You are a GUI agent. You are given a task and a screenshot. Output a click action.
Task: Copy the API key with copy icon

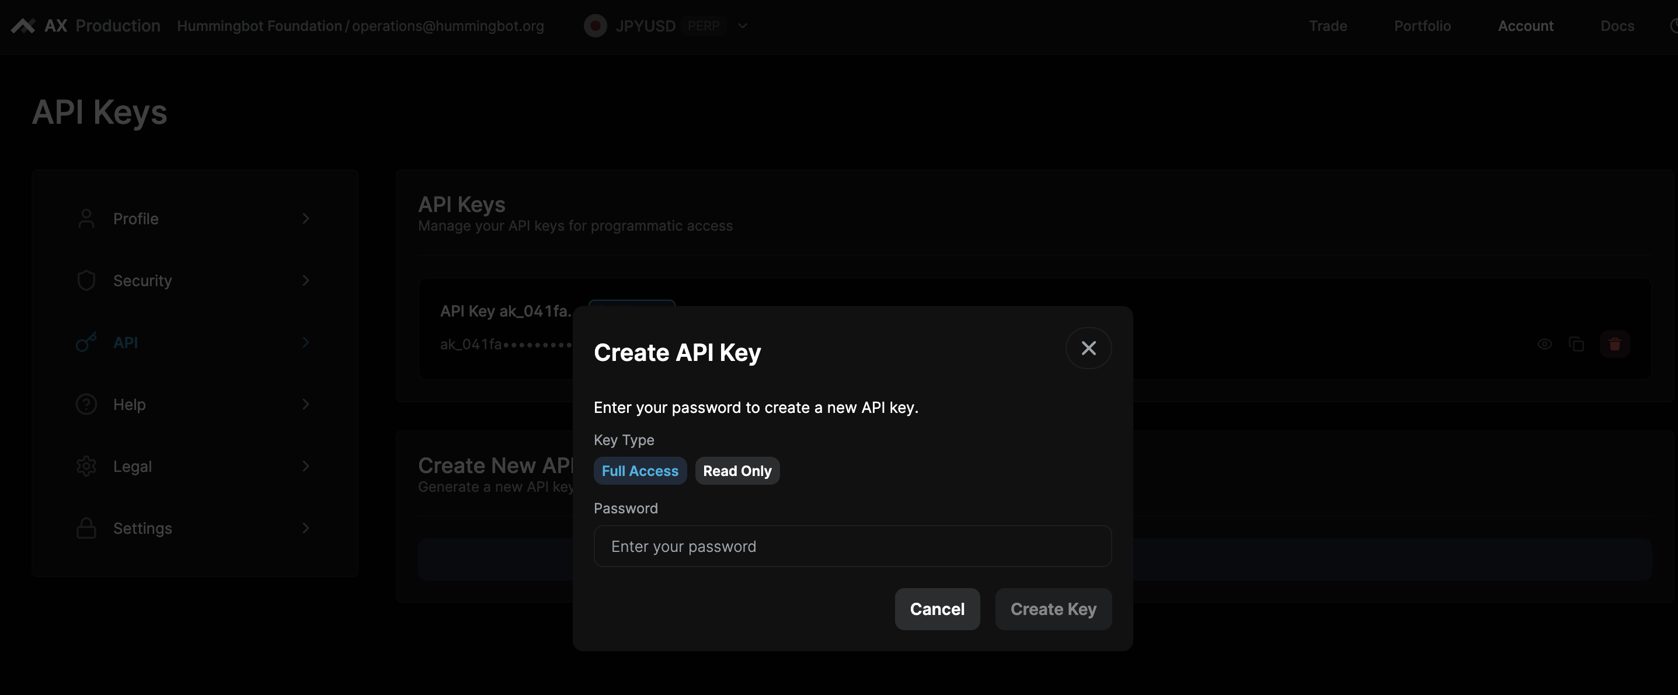pos(1576,344)
